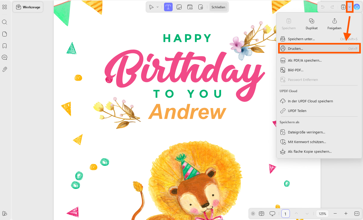Open the attachments paperclip icon
This screenshot has height=220, width=363.
tap(5, 69)
